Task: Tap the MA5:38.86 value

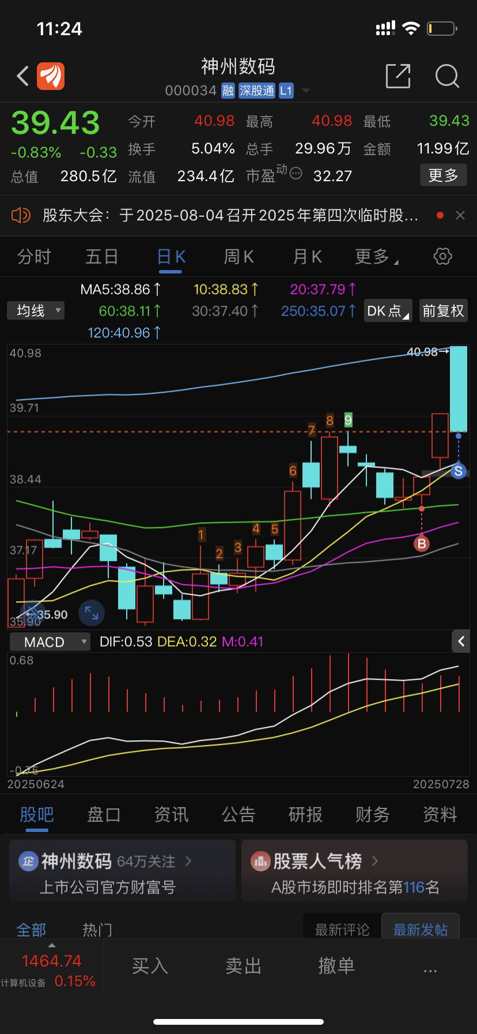Action: point(120,289)
